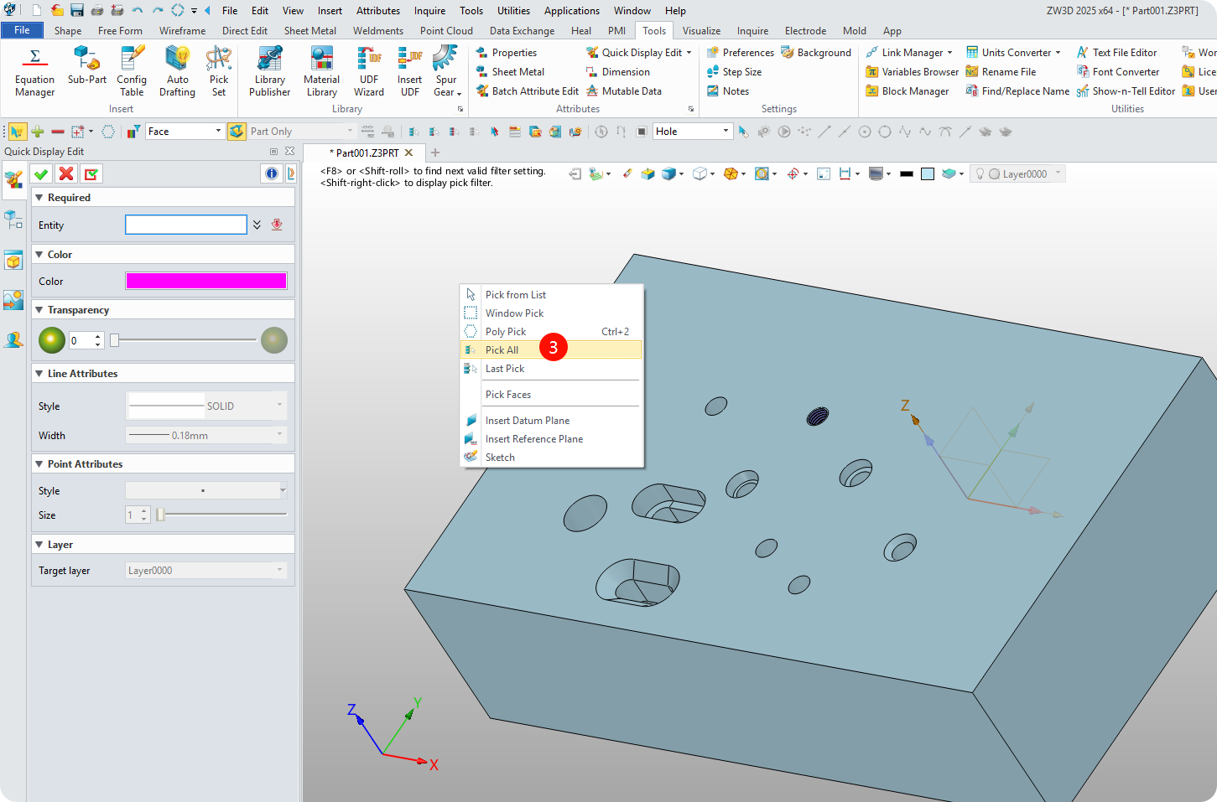Click the Entity input field
The width and height of the screenshot is (1217, 802).
pyautogui.click(x=186, y=225)
